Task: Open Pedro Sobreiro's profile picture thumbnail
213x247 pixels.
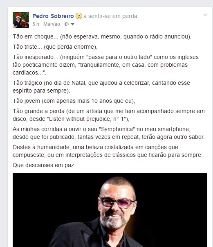Action: coord(21,20)
